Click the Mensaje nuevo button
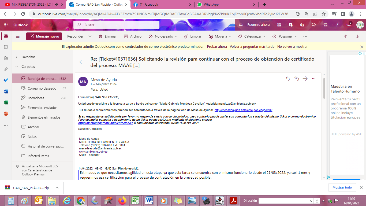The width and height of the screenshot is (366, 206). 44,36
